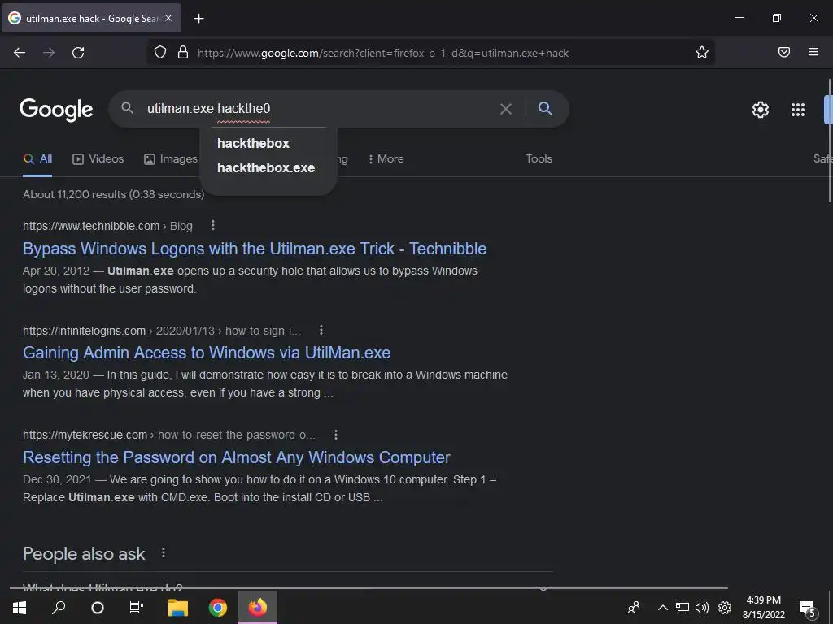Click the forward navigation arrow
This screenshot has width=833, height=624.
click(49, 53)
